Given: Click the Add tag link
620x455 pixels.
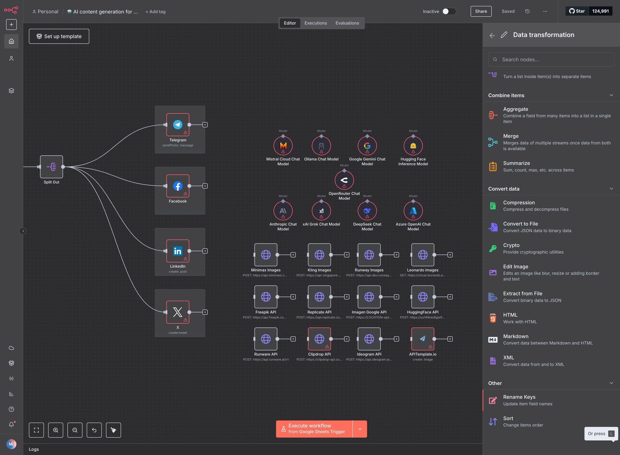Looking at the screenshot, I should click(x=155, y=12).
